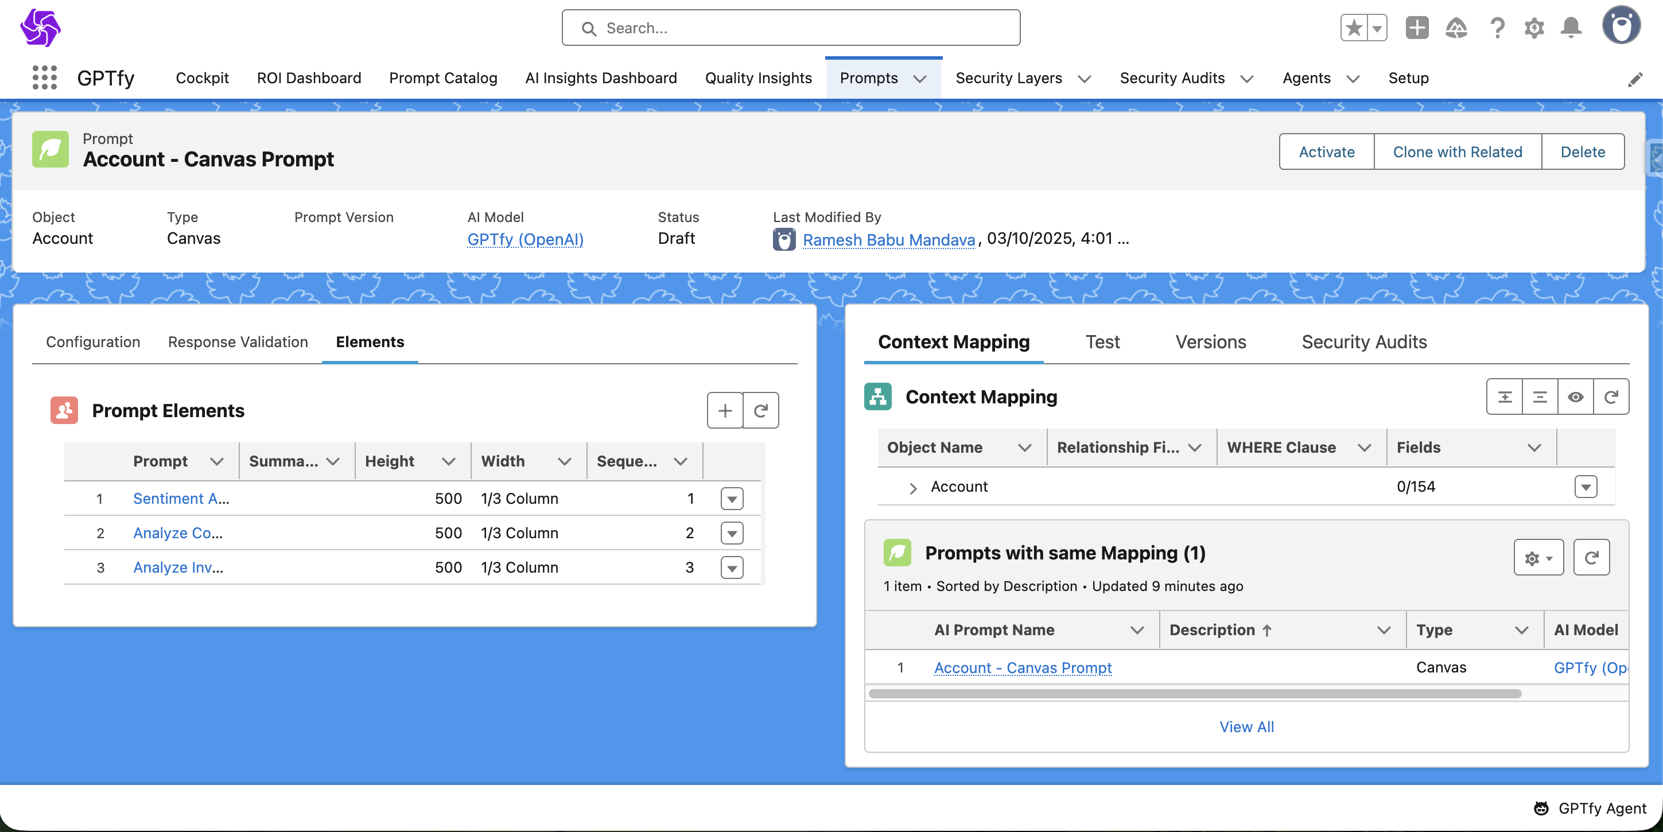Click the Favorites star icon
Viewport: 1663px width, 832px height.
coord(1354,28)
